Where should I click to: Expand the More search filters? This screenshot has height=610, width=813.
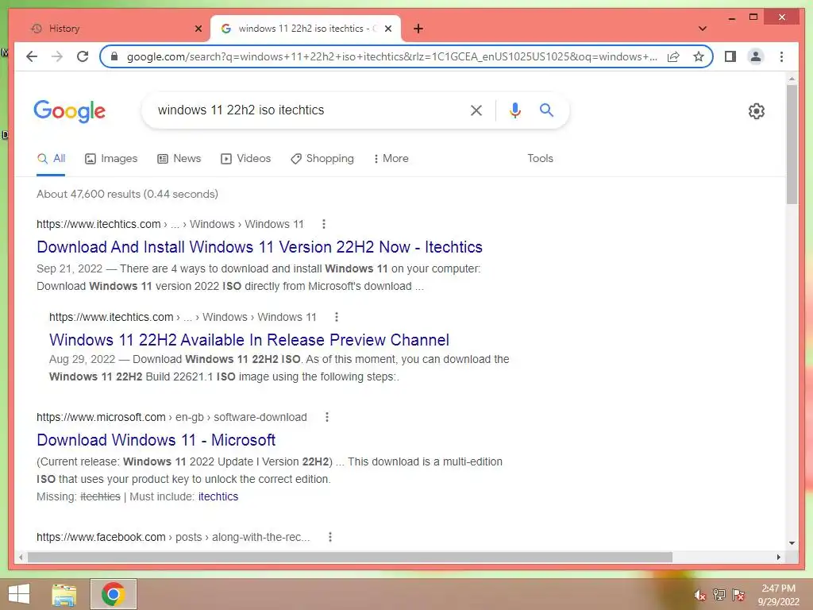391,159
